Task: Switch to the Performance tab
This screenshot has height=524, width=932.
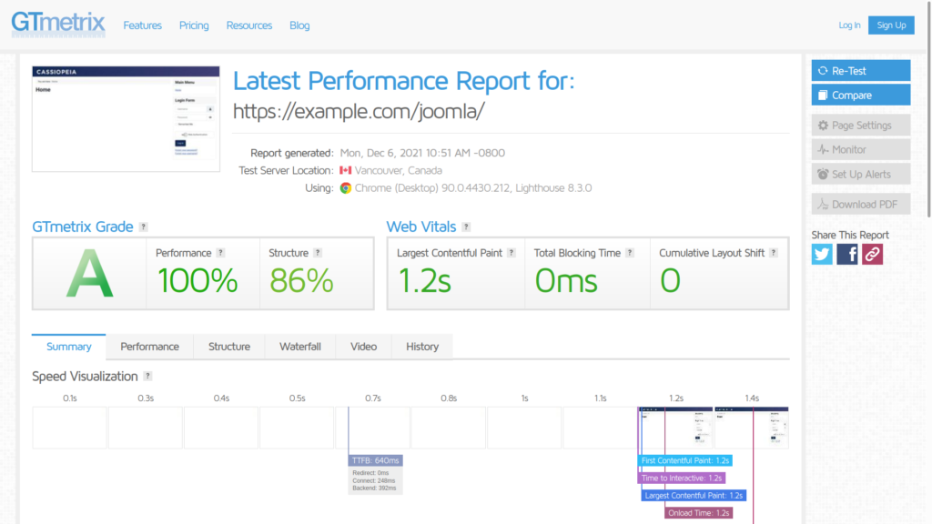Action: [x=150, y=347]
